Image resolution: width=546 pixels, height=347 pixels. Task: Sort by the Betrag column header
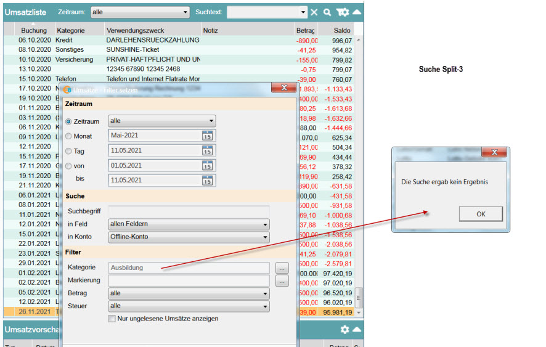(306, 30)
